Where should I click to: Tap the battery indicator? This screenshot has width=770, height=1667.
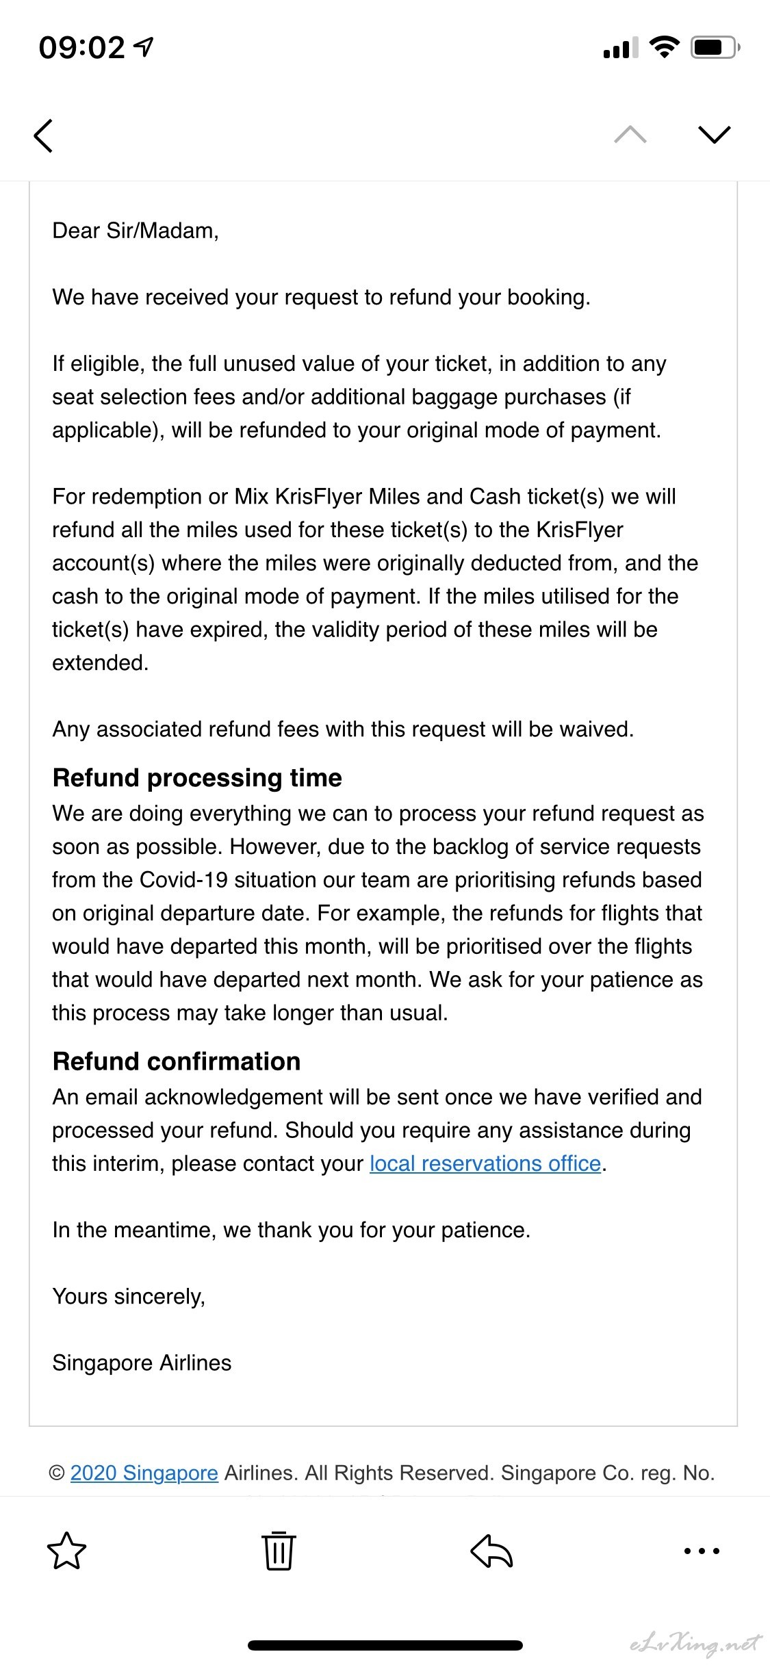(x=715, y=47)
